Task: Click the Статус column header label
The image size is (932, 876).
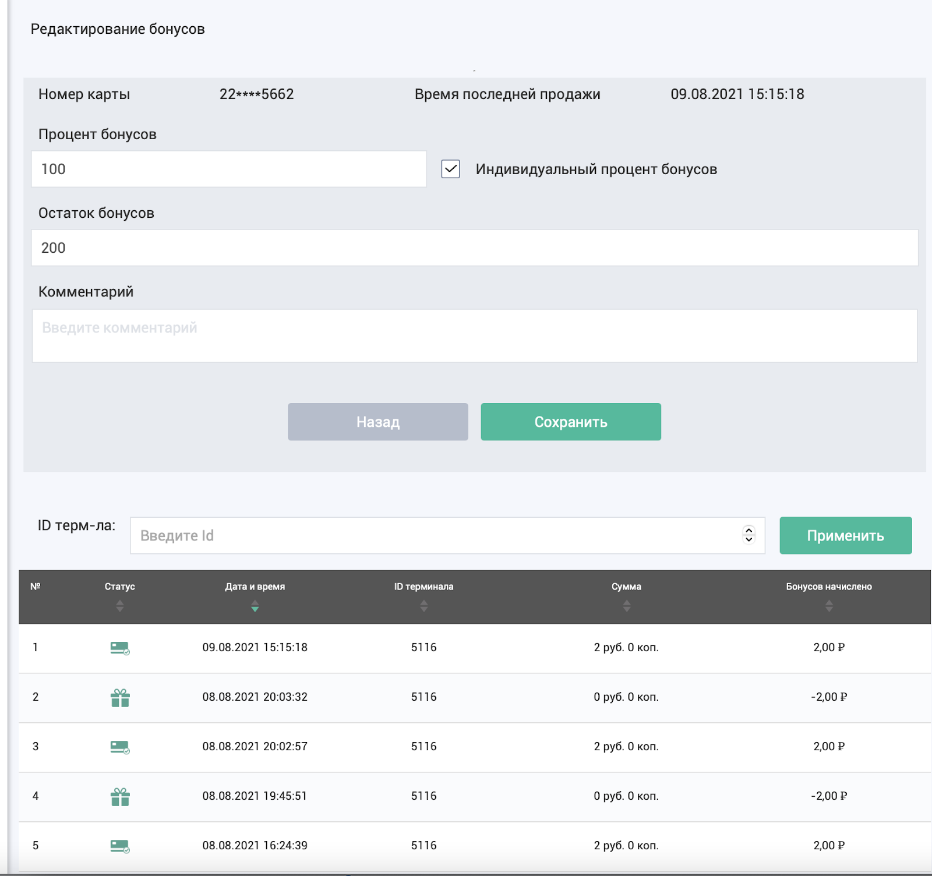Action: pyautogui.click(x=120, y=587)
